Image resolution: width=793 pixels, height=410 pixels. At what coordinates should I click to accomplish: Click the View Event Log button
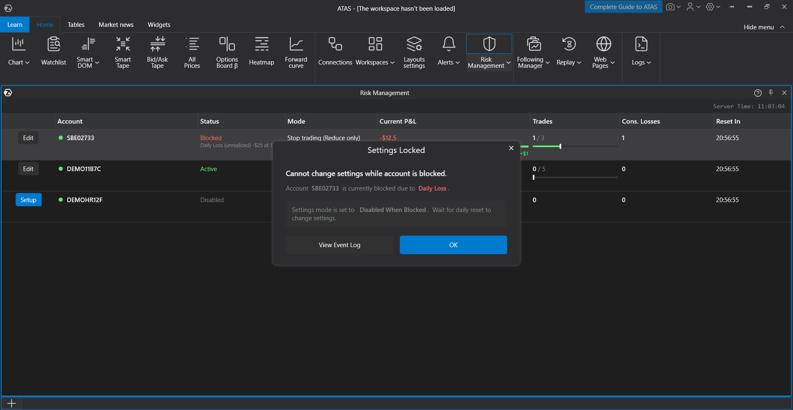pos(340,245)
